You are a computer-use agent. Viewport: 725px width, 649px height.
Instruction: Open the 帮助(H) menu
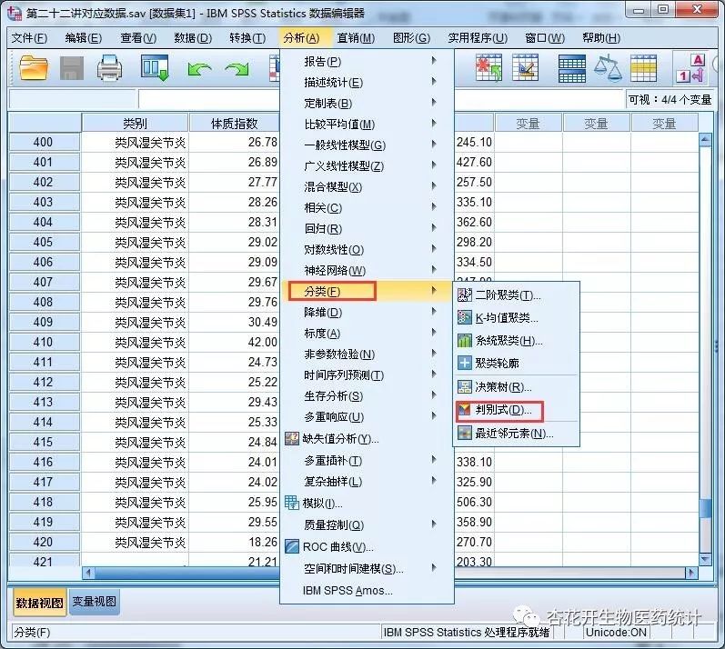tap(601, 38)
